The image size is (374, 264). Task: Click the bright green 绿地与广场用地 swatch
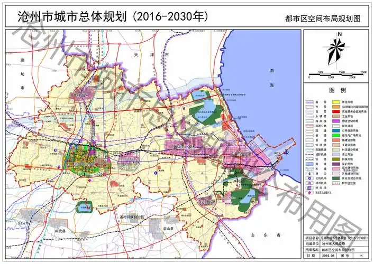335,136
